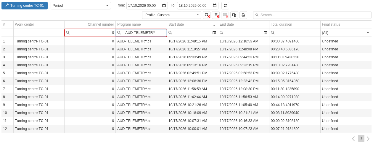Open the To date calendar picker

(215, 6)
